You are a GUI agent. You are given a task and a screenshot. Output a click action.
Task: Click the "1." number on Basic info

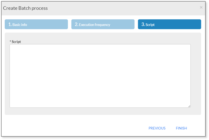10,25
